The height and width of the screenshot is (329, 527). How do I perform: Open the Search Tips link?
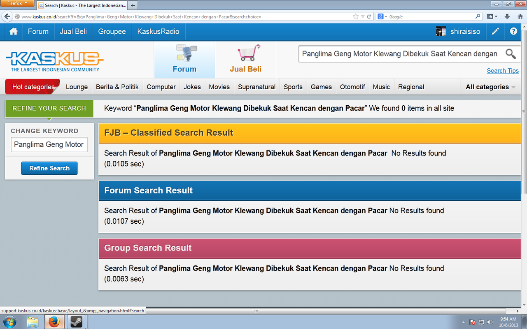(503, 71)
